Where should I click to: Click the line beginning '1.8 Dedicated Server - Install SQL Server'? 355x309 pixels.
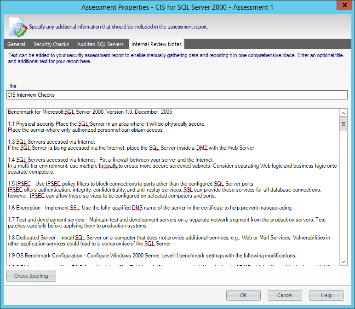pos(169,237)
